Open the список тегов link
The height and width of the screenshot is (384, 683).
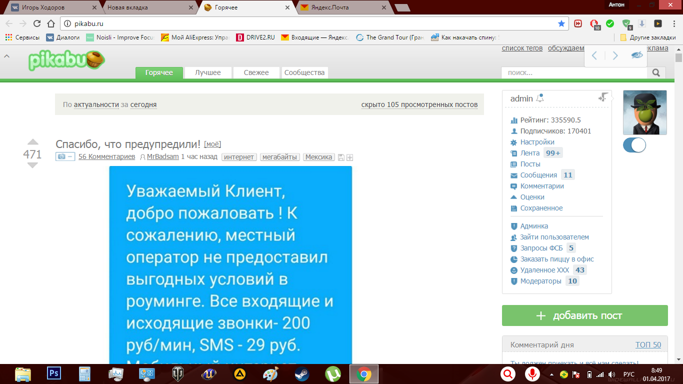[522, 48]
